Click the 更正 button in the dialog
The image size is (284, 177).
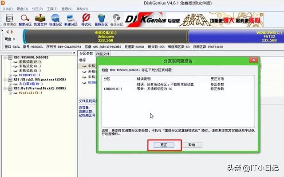pos(164,145)
